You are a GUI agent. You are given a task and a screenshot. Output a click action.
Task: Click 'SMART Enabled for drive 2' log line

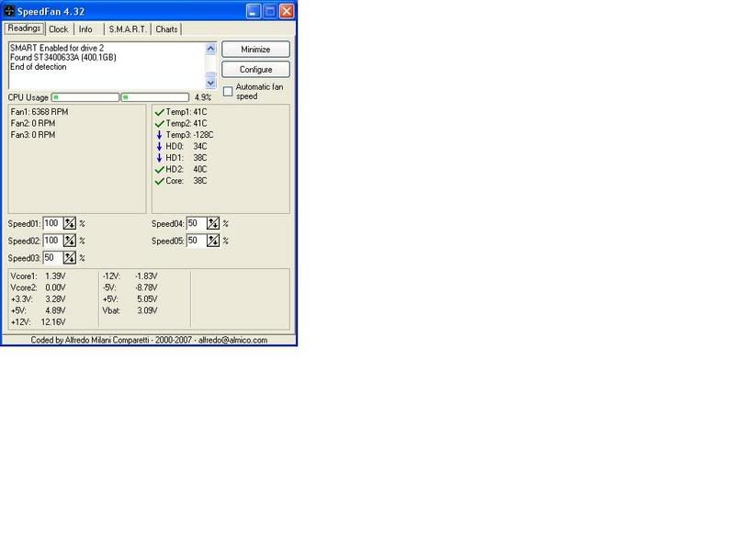coord(57,48)
